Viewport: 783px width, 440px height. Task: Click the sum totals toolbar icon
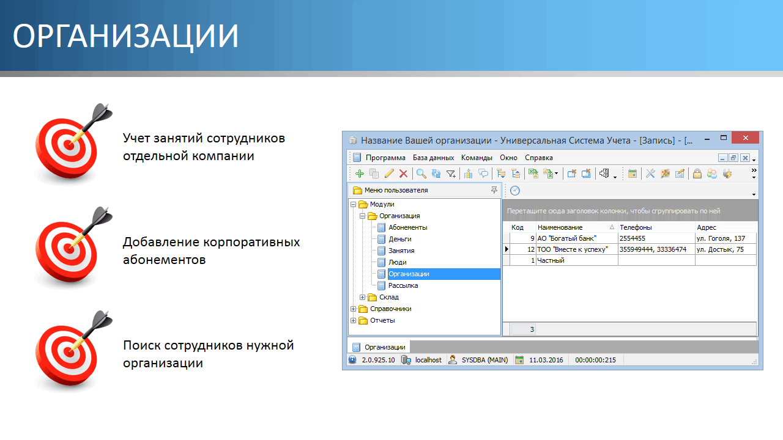(x=468, y=174)
